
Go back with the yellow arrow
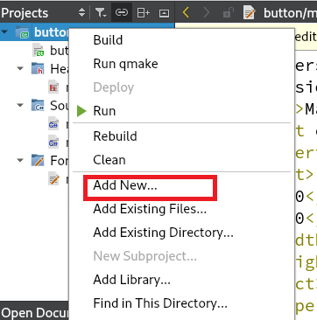[186, 12]
